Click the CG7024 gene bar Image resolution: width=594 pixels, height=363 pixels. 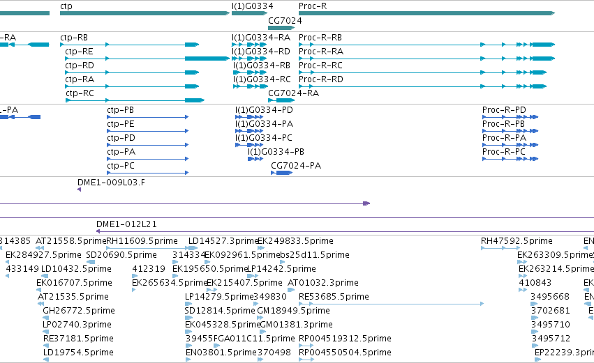pyautogui.click(x=281, y=28)
